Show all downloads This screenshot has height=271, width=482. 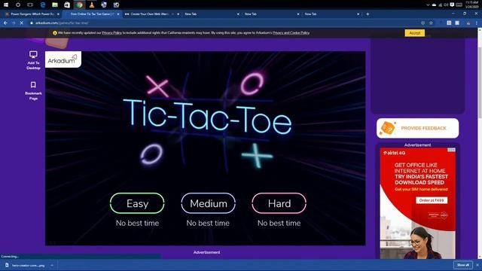(x=463, y=265)
